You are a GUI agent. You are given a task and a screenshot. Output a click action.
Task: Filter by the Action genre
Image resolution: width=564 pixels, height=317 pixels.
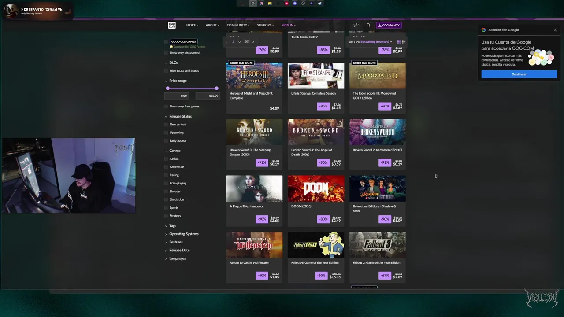coord(166,159)
